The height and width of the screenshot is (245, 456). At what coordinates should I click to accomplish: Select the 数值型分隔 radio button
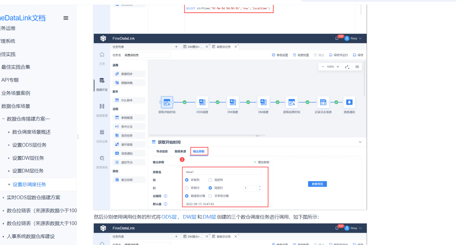(187, 196)
